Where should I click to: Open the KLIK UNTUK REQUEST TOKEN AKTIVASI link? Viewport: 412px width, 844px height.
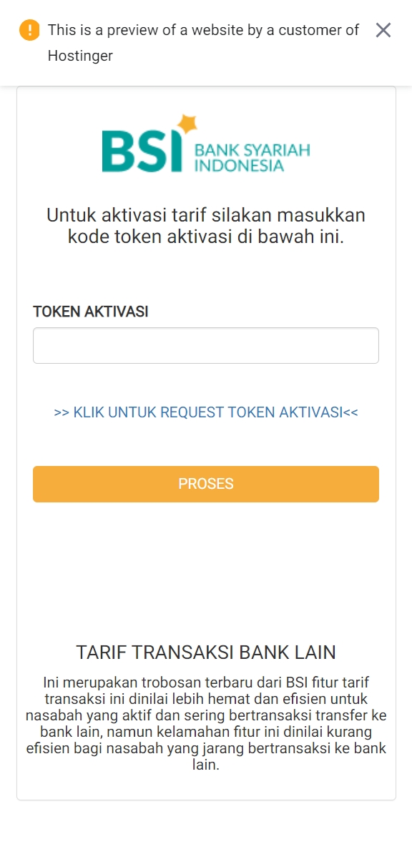pyautogui.click(x=206, y=412)
